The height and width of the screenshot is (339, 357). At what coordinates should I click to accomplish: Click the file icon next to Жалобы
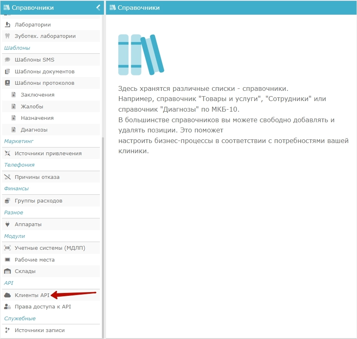[x=14, y=106]
